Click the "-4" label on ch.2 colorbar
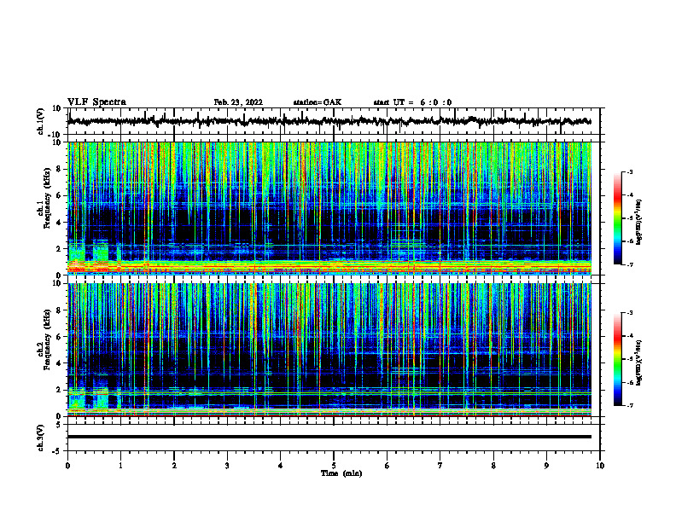 pos(630,336)
